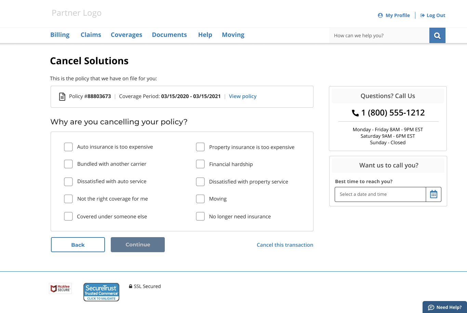Check Auto insurance is too expensive
Screen dimensions: 467x313
[68, 147]
